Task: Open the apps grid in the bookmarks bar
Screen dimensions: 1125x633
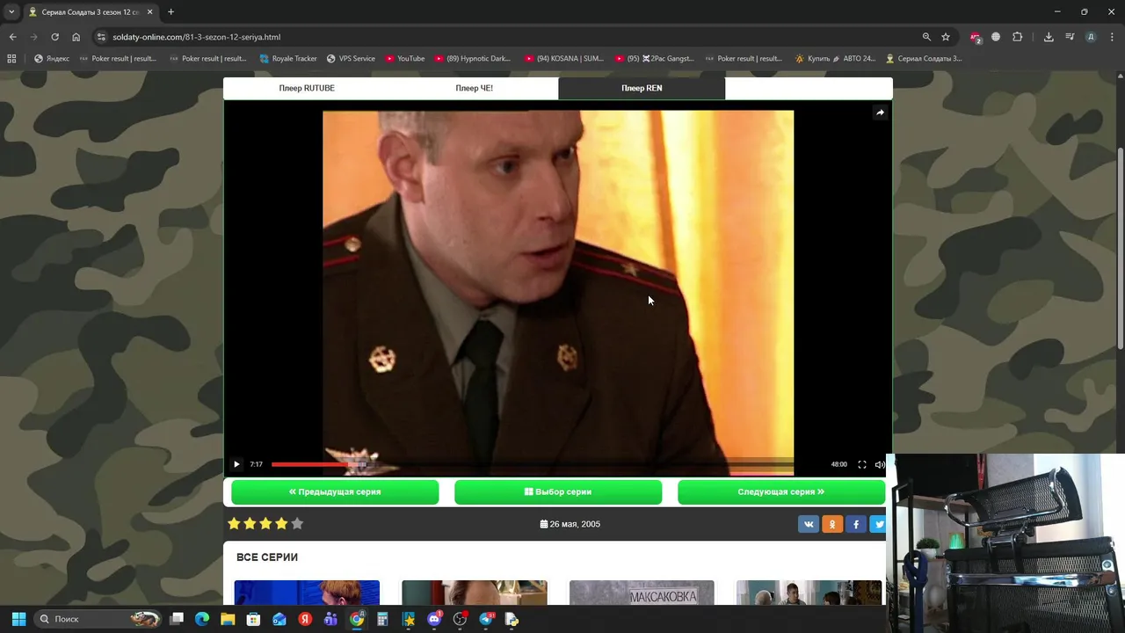Action: pos(11,59)
